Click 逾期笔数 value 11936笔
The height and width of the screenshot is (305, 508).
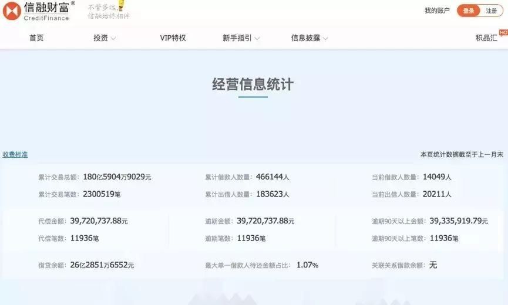tap(251, 238)
